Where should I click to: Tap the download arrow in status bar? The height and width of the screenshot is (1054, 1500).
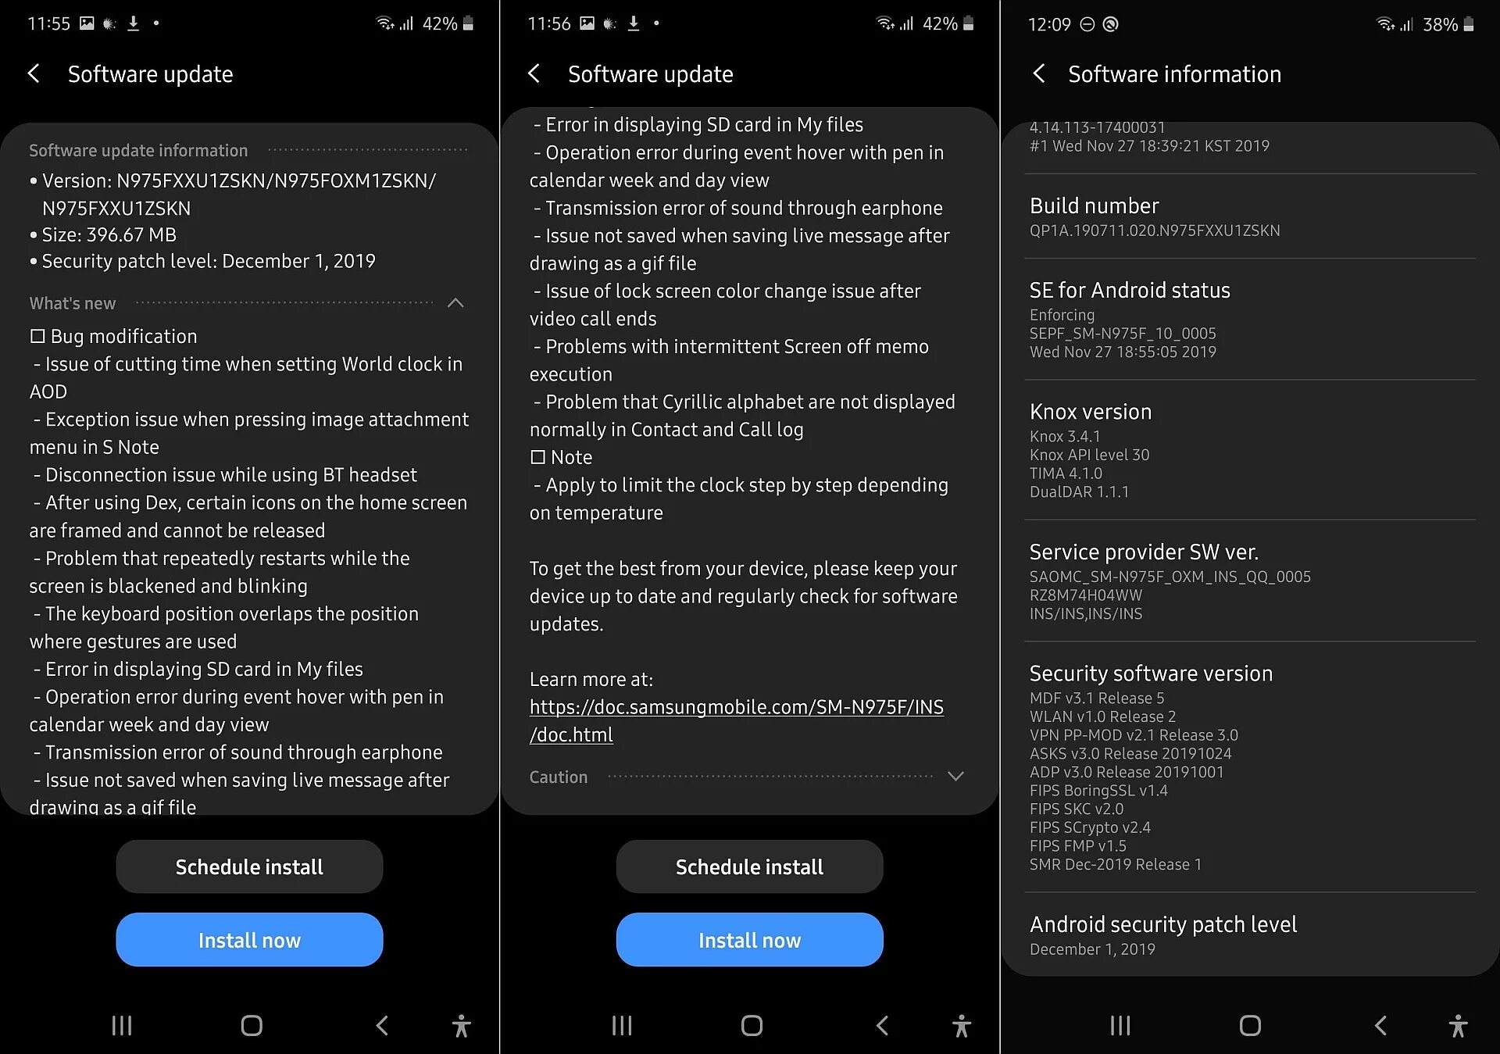point(134,17)
